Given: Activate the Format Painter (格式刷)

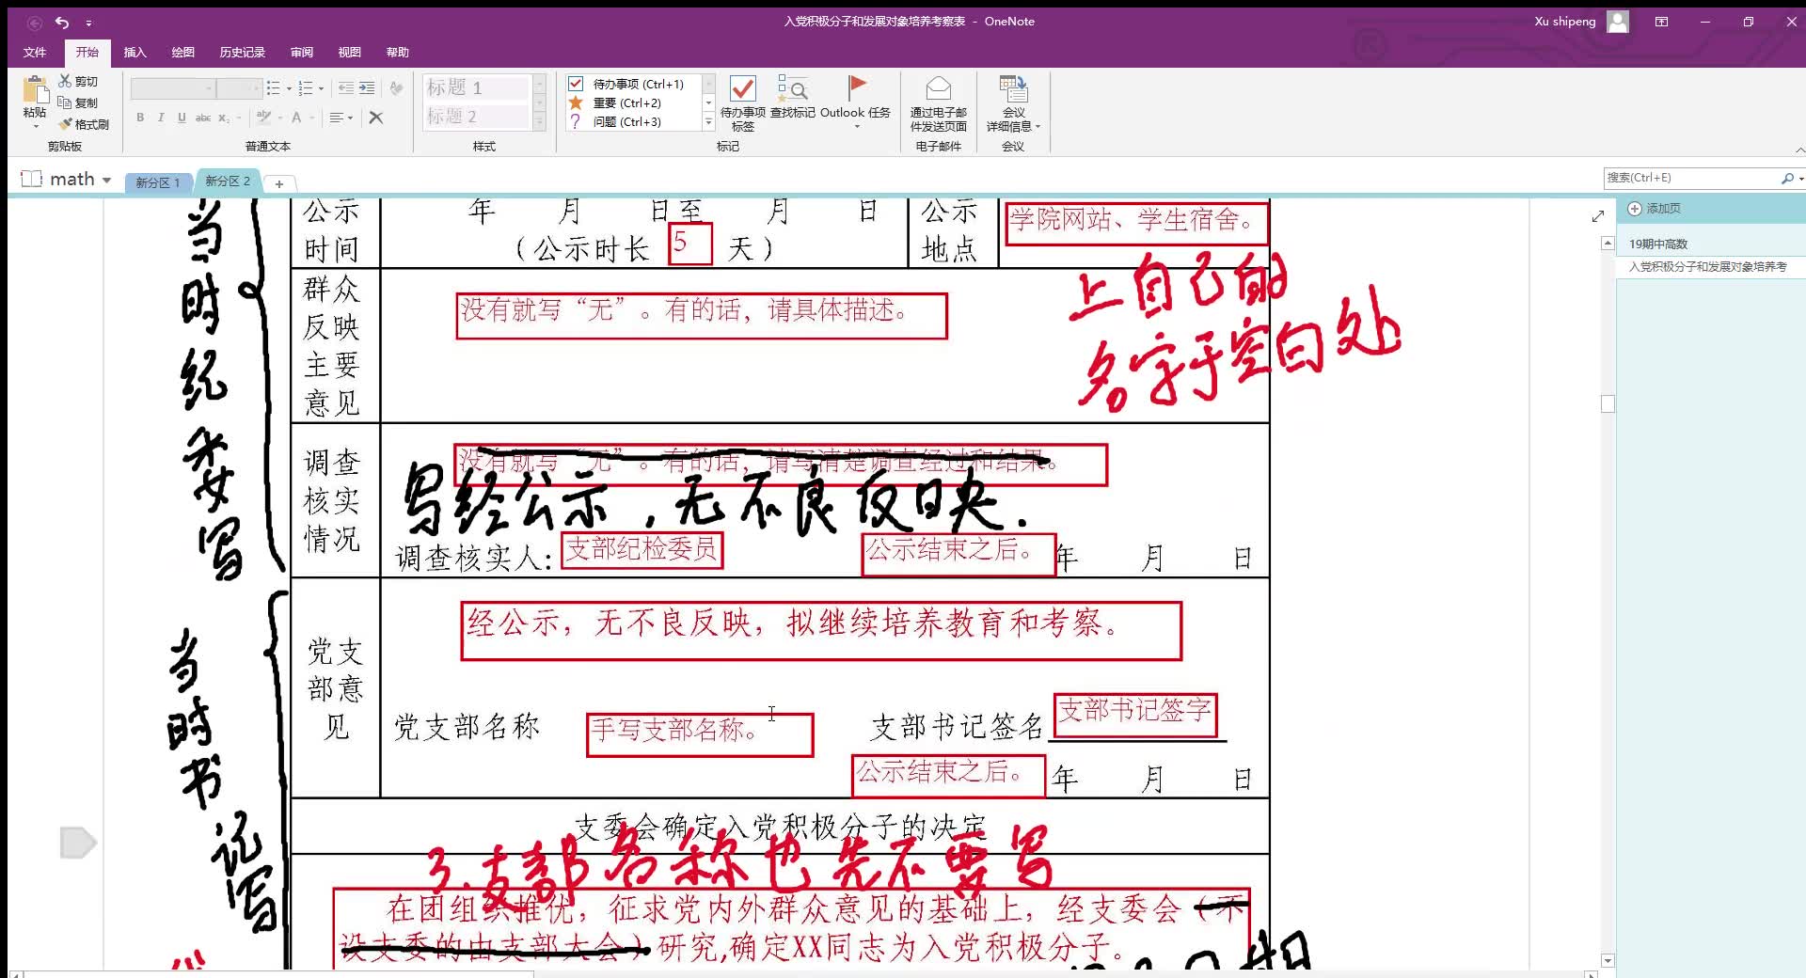Looking at the screenshot, I should pos(84,124).
